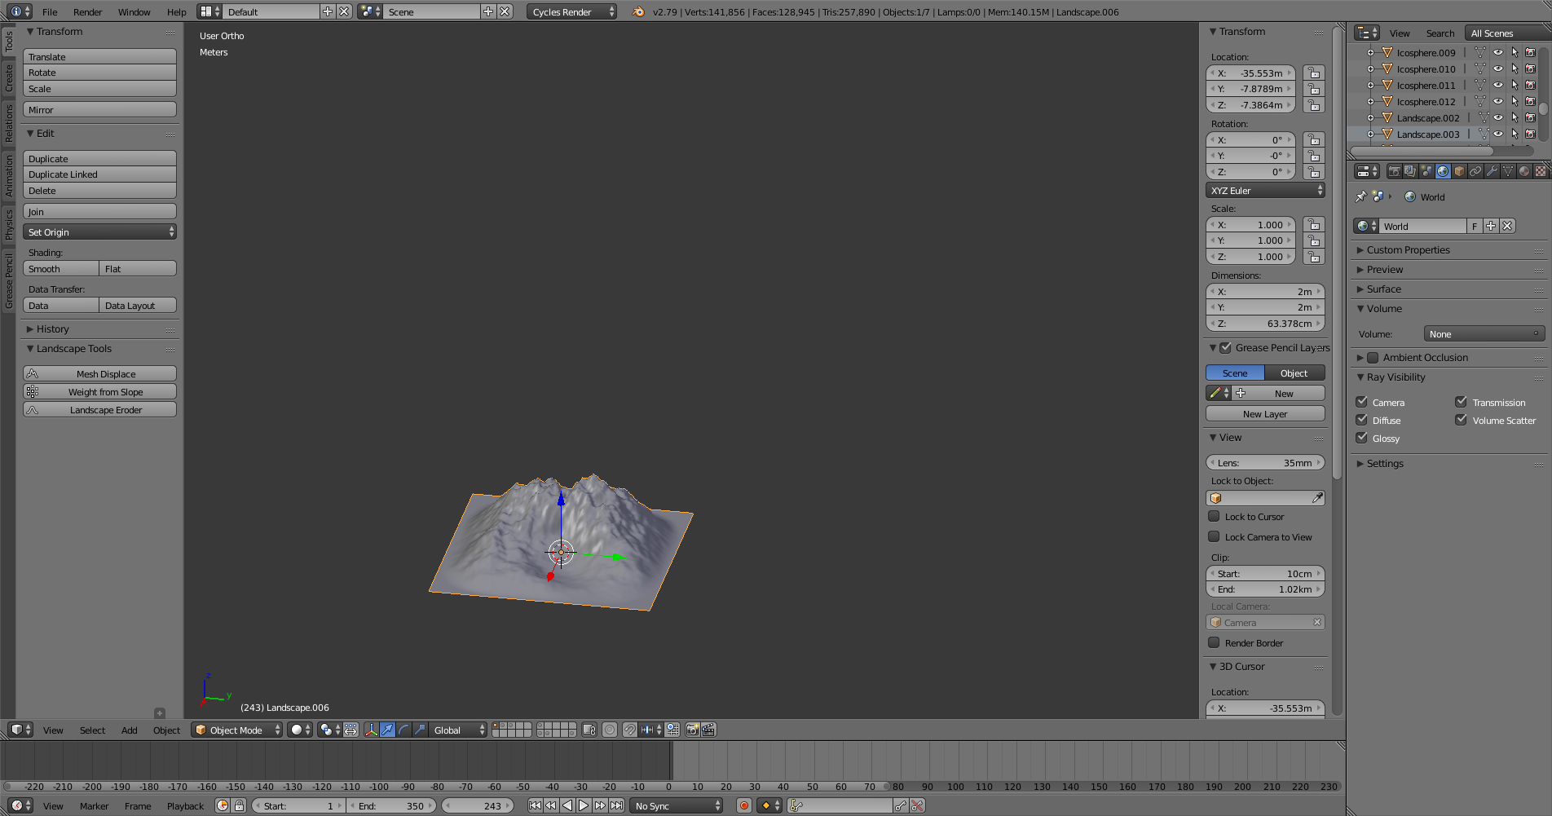
Task: Uncheck Camera ray visibility
Action: pyautogui.click(x=1361, y=402)
